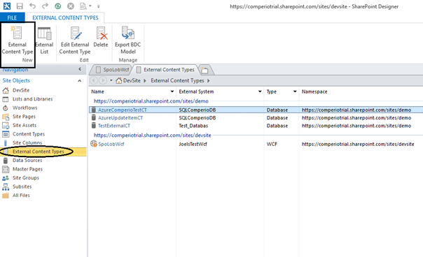Collapse the Site Objects section
423x257 pixels.
pos(80,81)
